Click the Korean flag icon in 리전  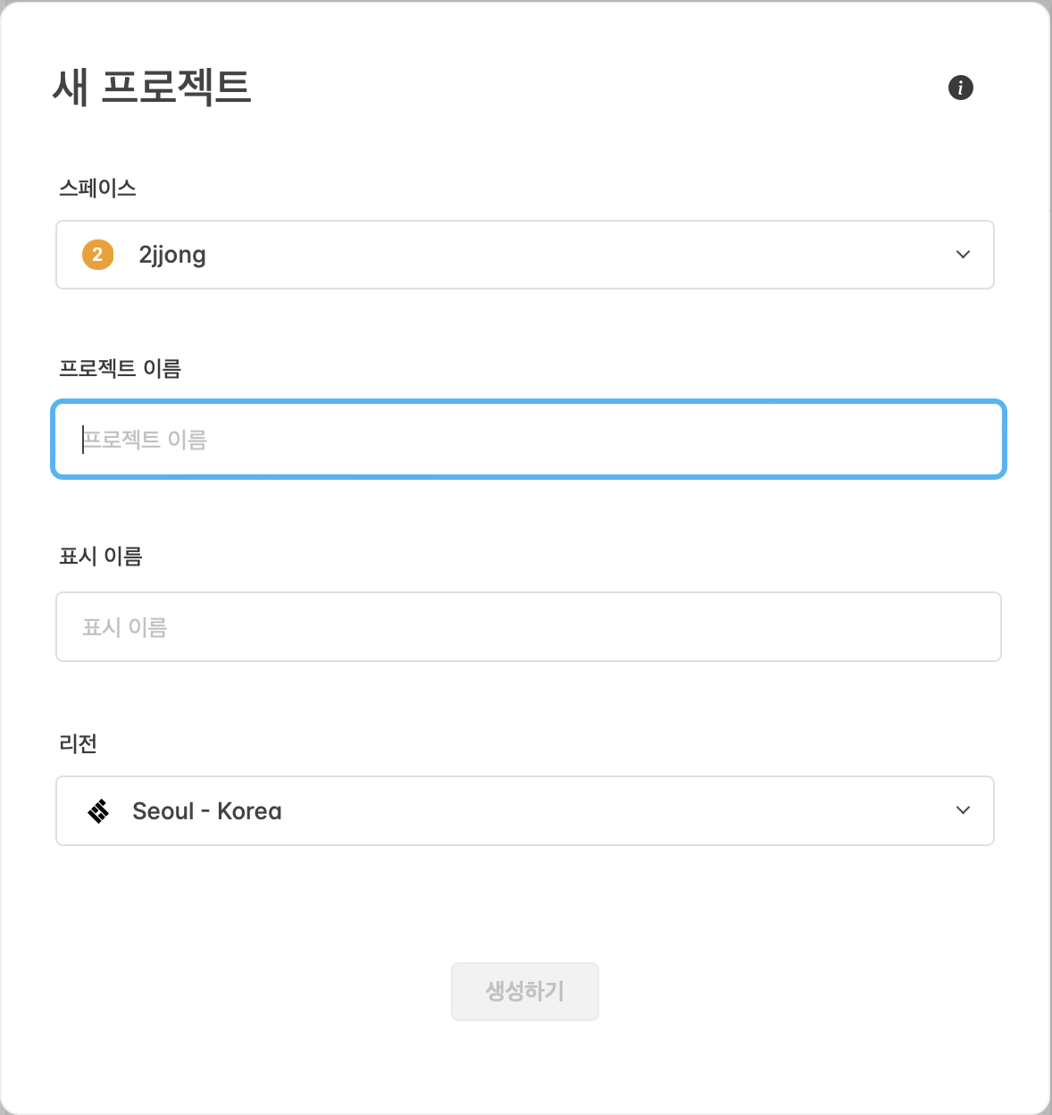[x=98, y=810]
